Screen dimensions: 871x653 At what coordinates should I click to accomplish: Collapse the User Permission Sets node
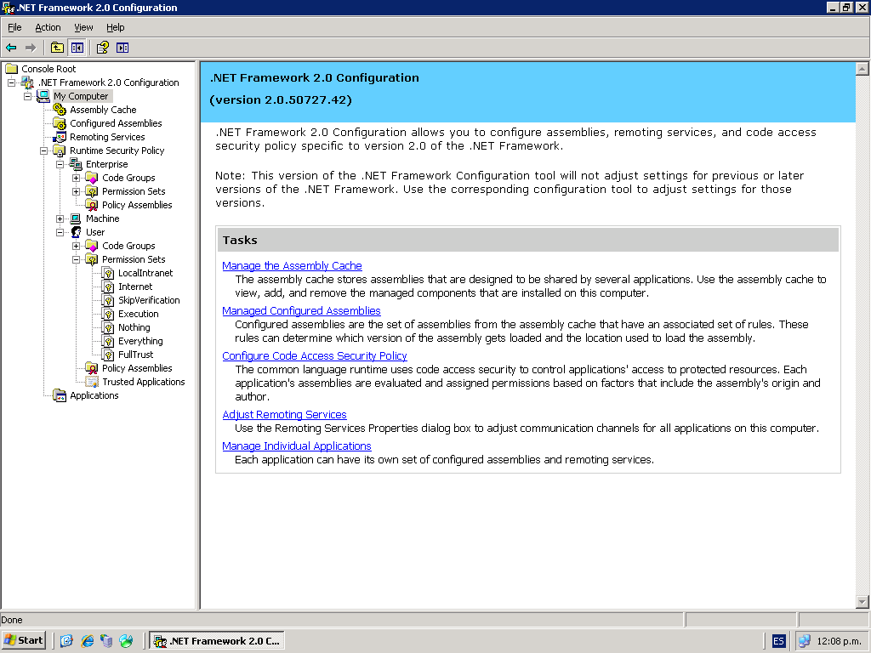pyautogui.click(x=77, y=259)
